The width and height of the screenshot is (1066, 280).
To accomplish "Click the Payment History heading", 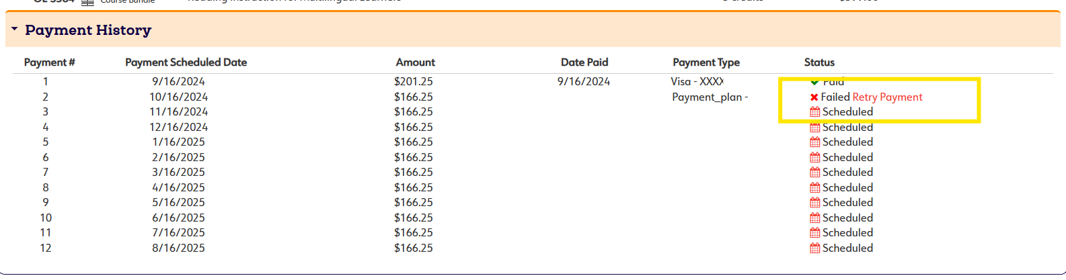I will tap(88, 30).
